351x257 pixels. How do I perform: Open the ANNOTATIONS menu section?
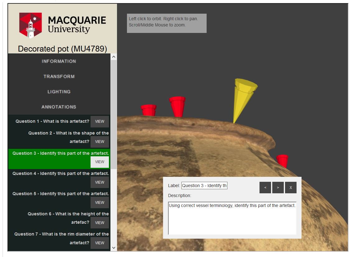pos(59,107)
